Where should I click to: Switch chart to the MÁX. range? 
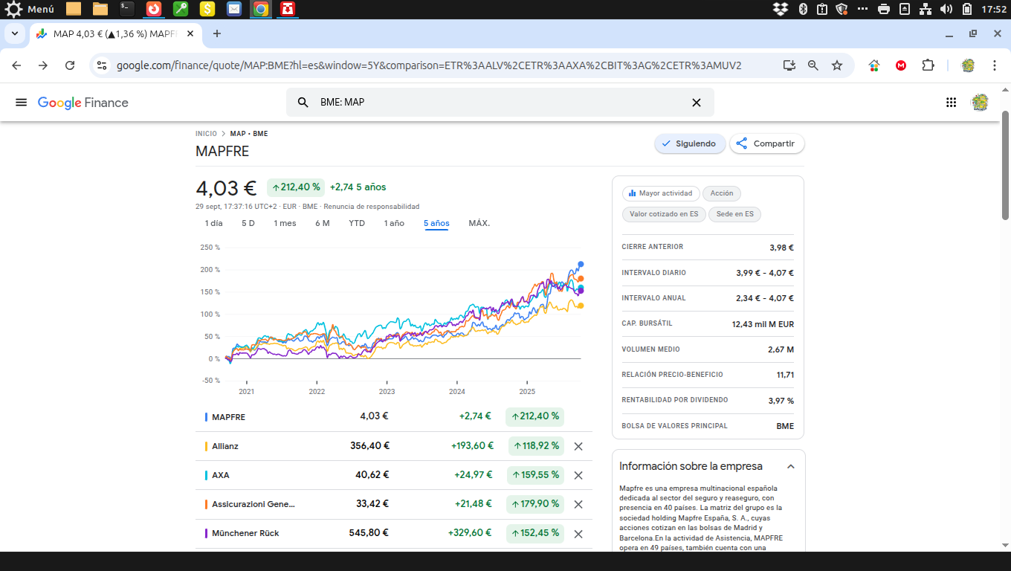point(479,223)
